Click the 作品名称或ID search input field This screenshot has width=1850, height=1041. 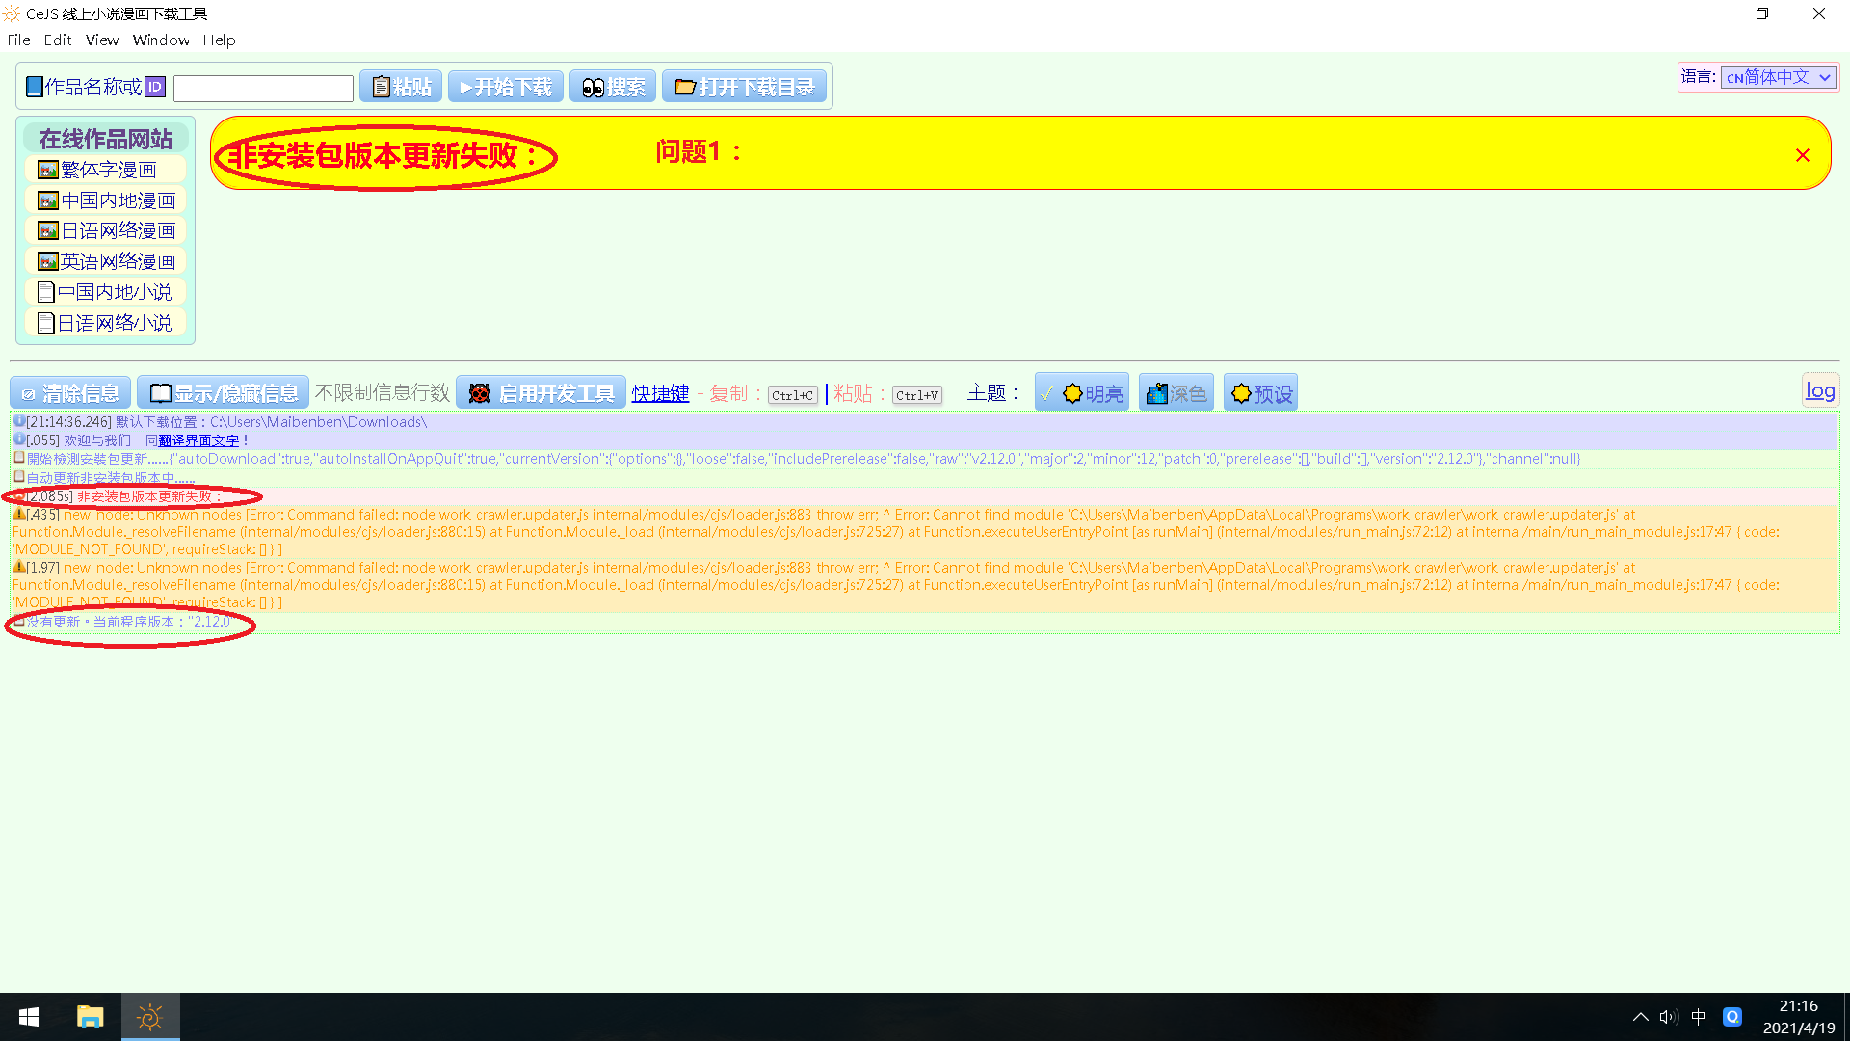[x=262, y=87]
